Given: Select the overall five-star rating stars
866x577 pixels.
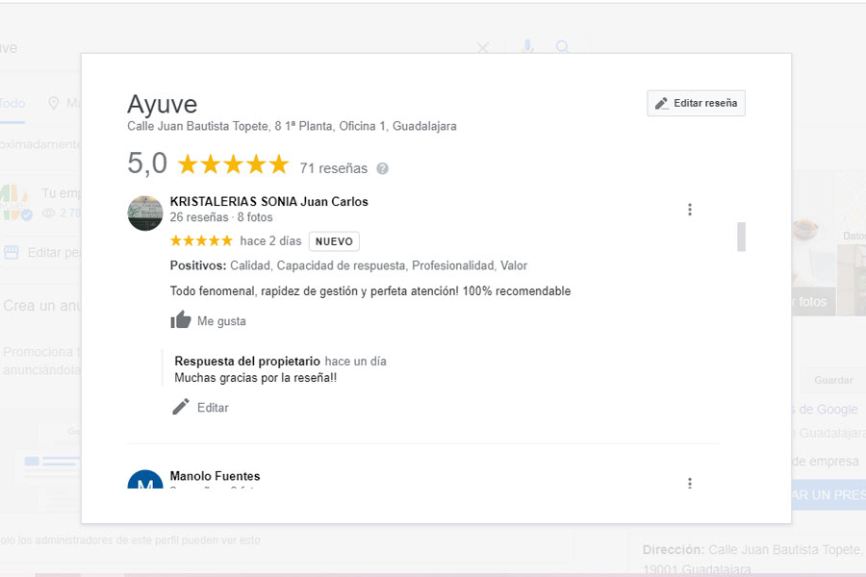Looking at the screenshot, I should [233, 164].
